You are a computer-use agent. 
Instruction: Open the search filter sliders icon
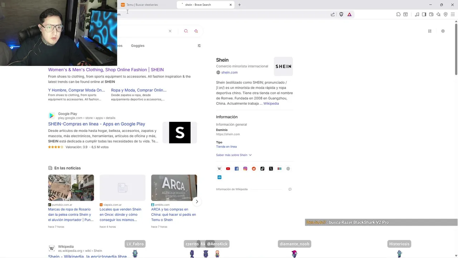click(199, 46)
